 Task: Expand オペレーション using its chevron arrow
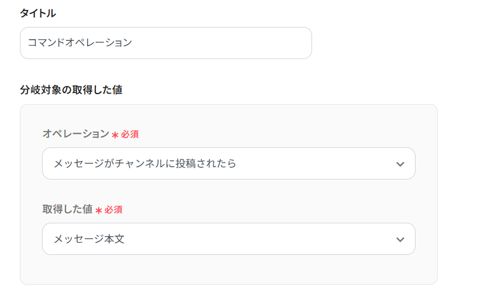coord(400,164)
